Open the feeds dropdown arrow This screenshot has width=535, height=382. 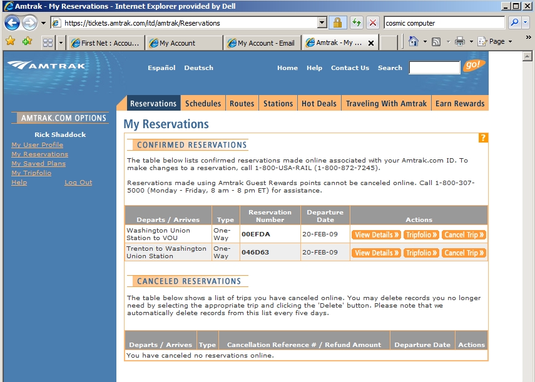pyautogui.click(x=448, y=41)
